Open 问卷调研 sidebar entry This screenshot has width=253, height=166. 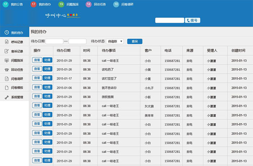pyautogui.click(x=14, y=79)
